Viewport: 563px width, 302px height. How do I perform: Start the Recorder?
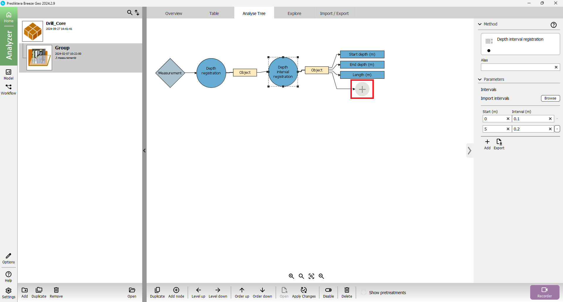[x=545, y=292]
